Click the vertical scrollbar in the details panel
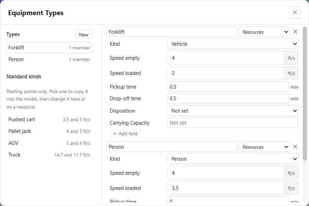Image resolution: width=309 pixels, height=206 pixels. [x=305, y=94]
